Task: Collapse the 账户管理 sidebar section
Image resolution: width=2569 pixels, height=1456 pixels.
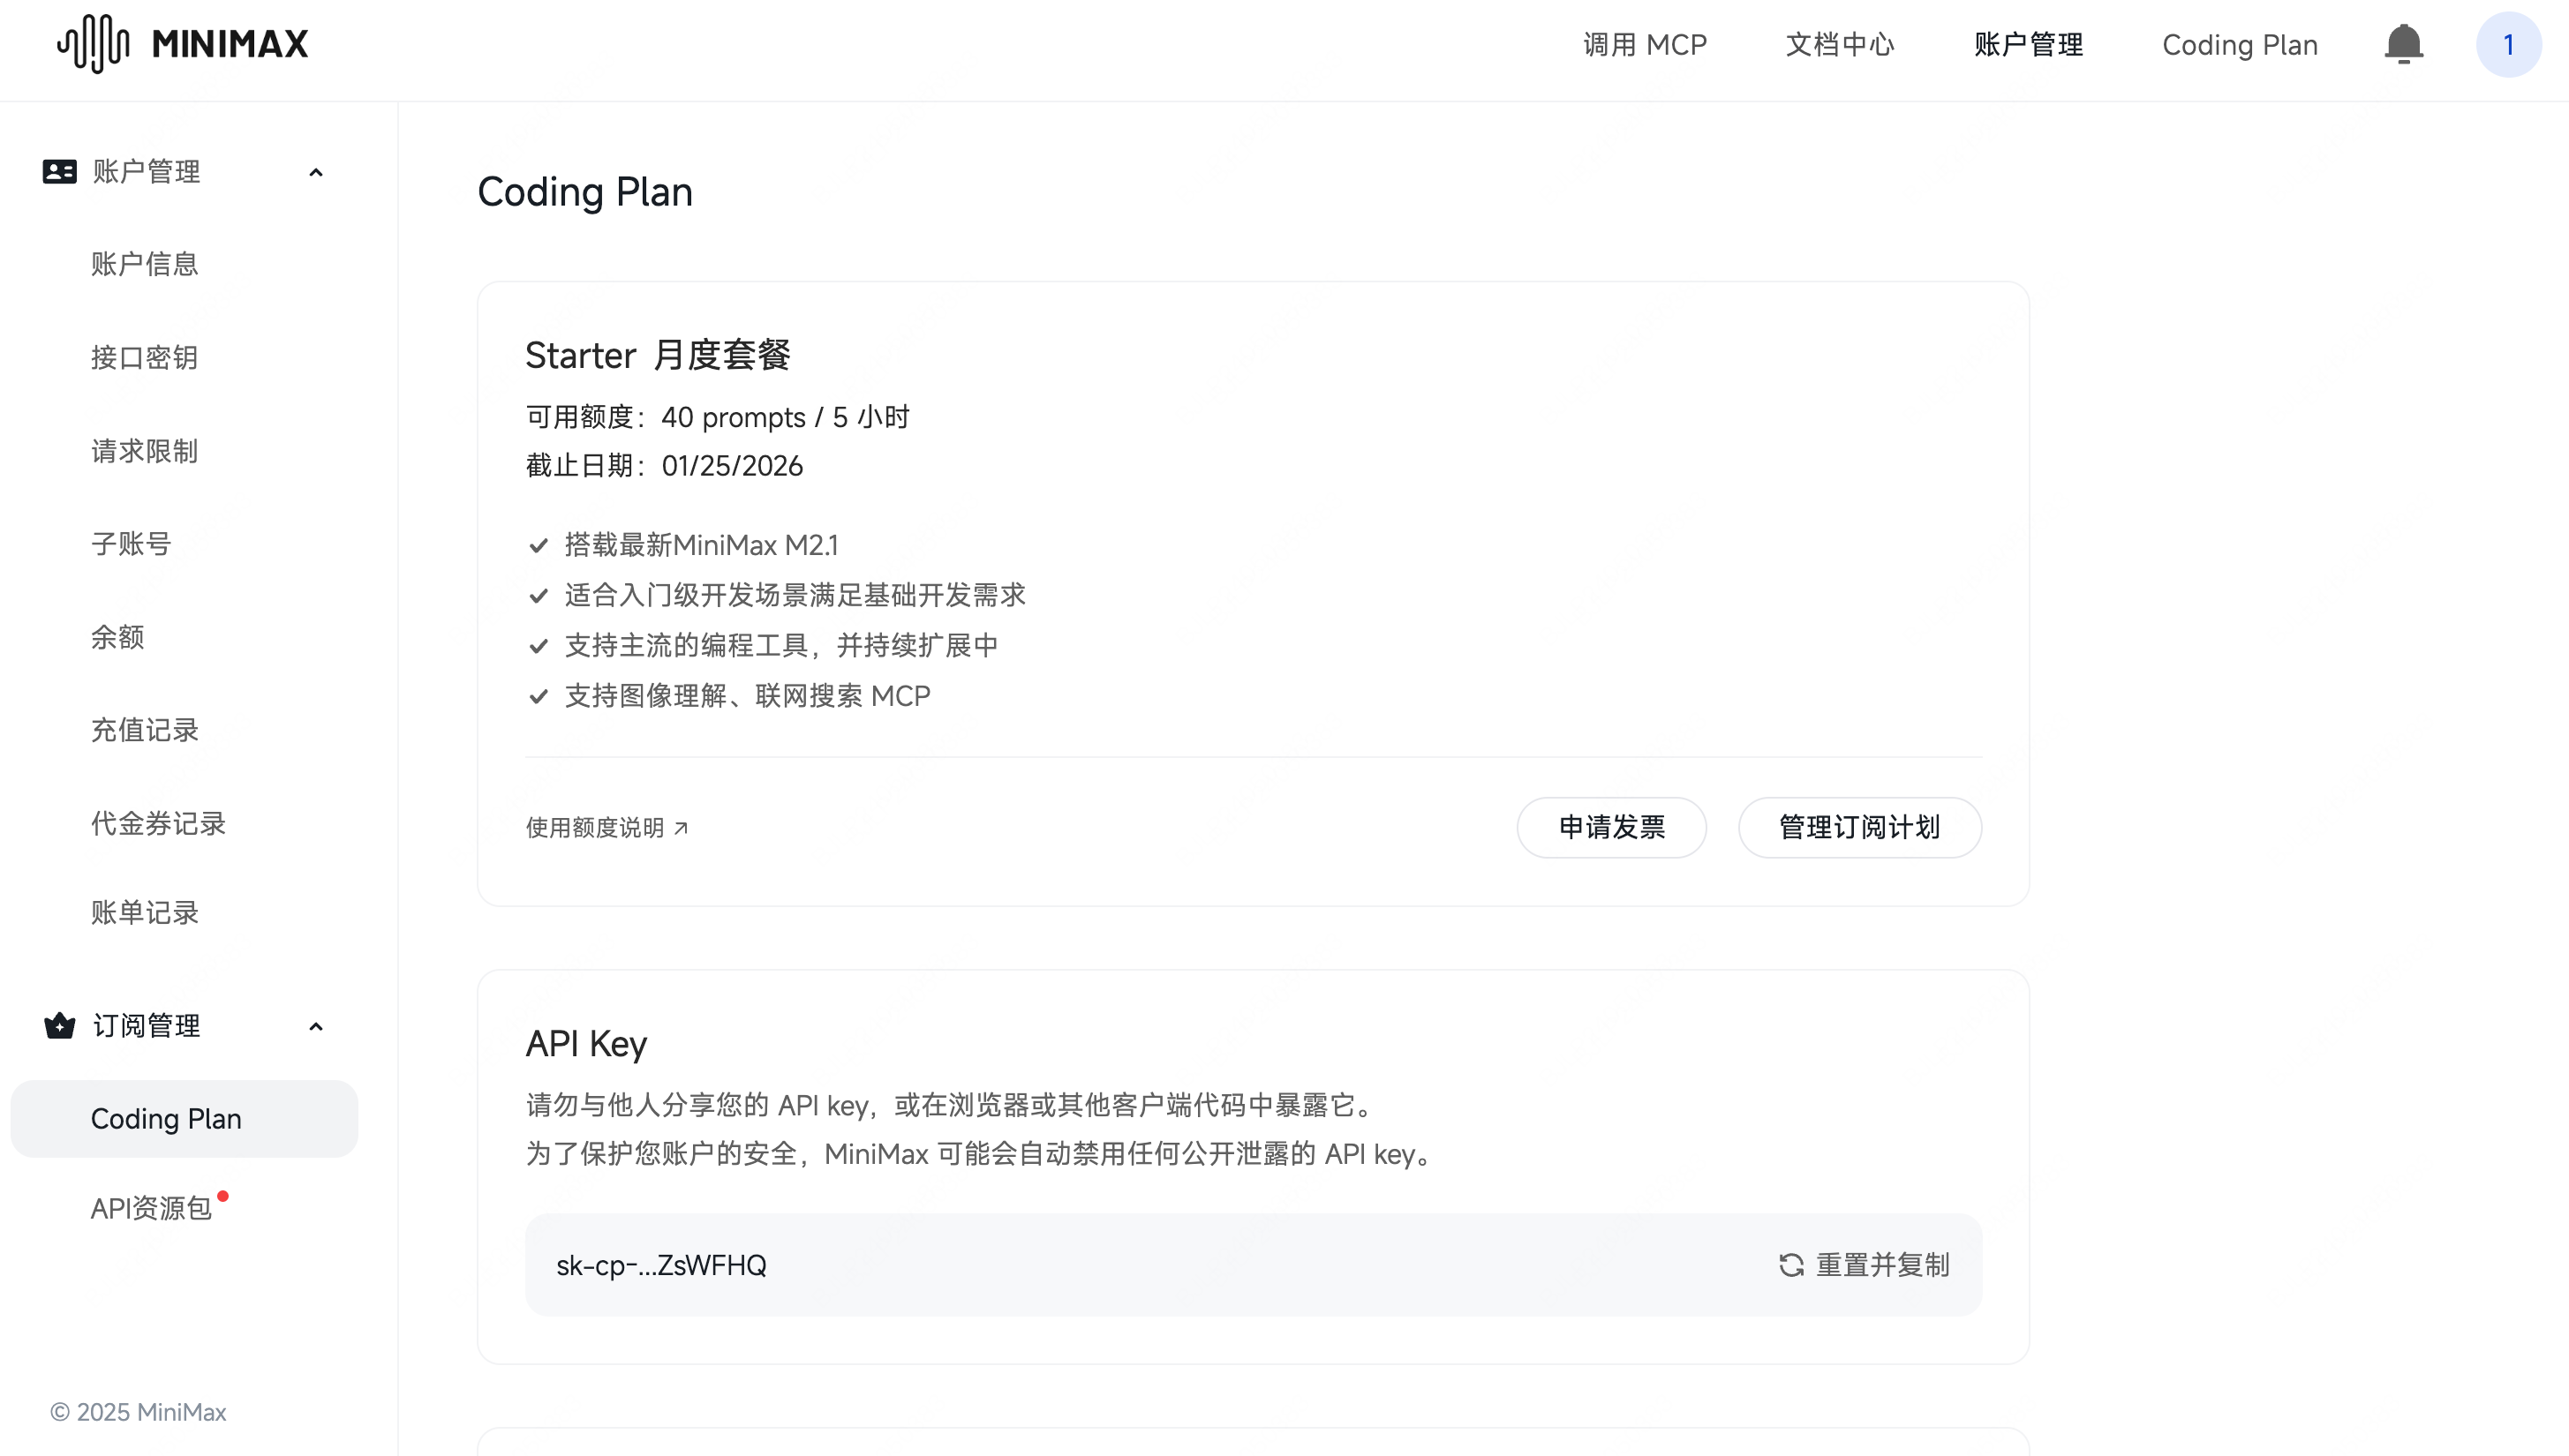Action: click(x=316, y=172)
